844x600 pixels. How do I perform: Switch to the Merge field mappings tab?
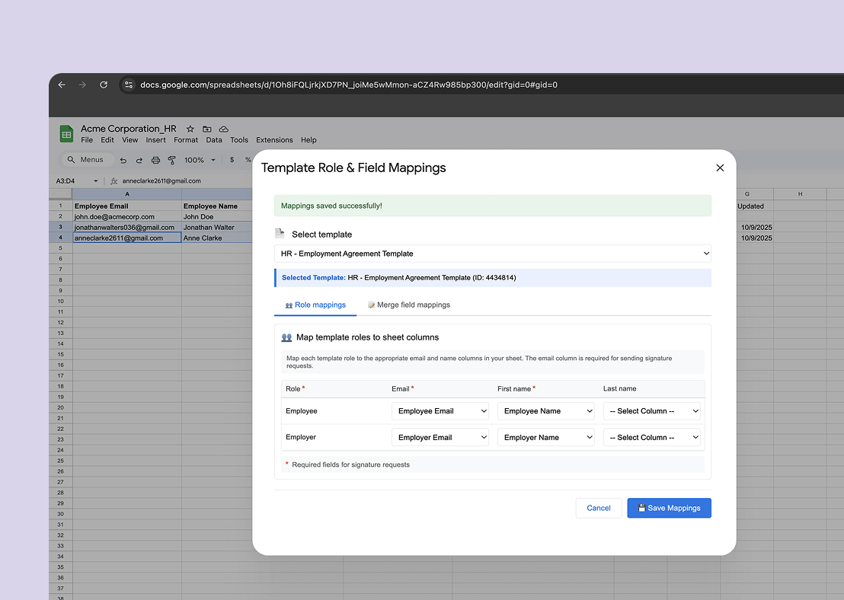pyautogui.click(x=409, y=305)
